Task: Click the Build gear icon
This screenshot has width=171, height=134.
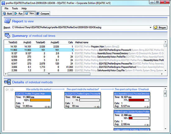Action: (5, 13)
